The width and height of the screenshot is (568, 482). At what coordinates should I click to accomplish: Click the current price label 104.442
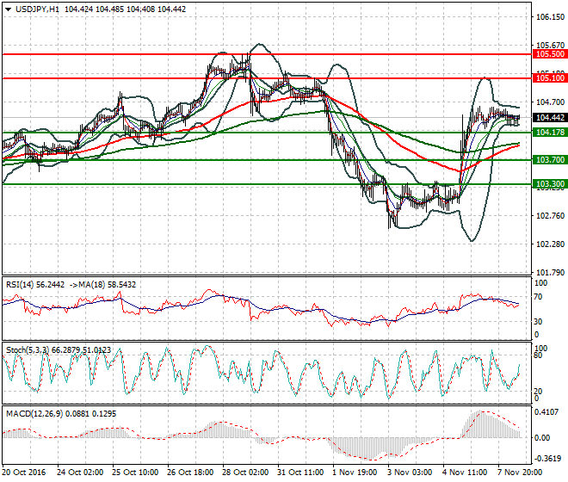550,118
